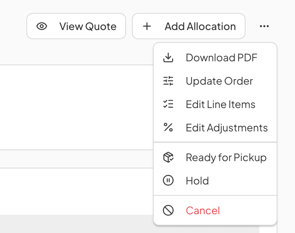Click the Add Allocation button
The image size is (295, 233).
click(189, 26)
